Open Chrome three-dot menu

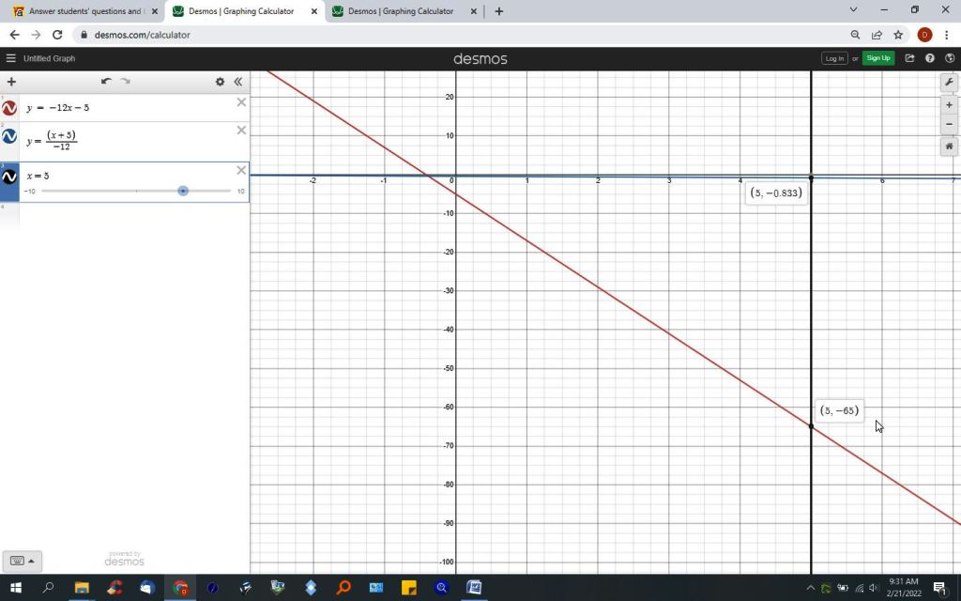tap(946, 35)
